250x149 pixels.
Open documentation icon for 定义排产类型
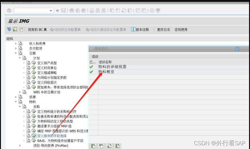coord(29,63)
